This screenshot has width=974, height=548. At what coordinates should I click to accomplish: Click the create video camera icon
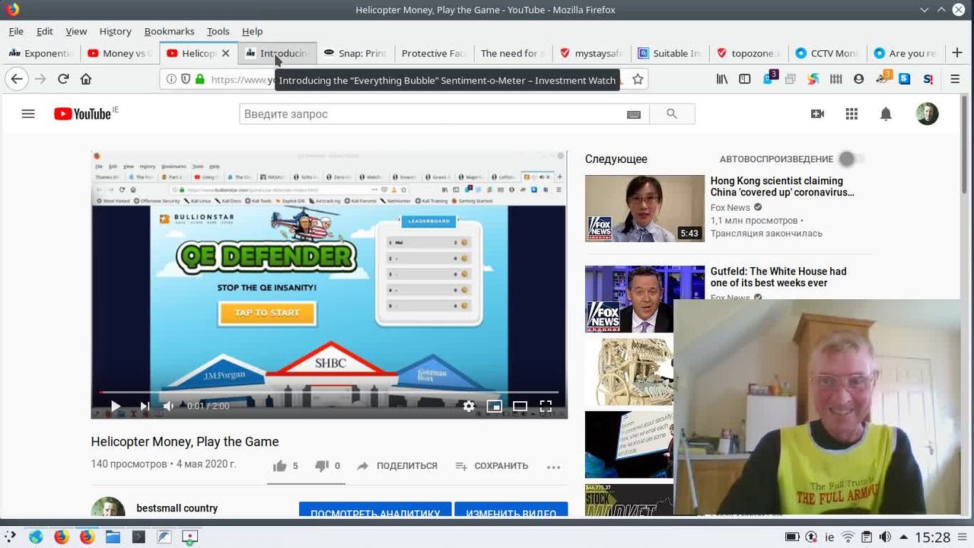pyautogui.click(x=817, y=114)
